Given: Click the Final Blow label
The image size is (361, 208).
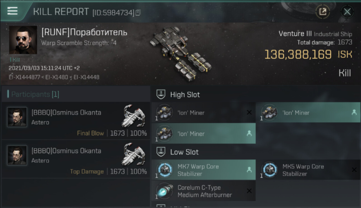Looking at the screenshot, I should (x=90, y=133).
